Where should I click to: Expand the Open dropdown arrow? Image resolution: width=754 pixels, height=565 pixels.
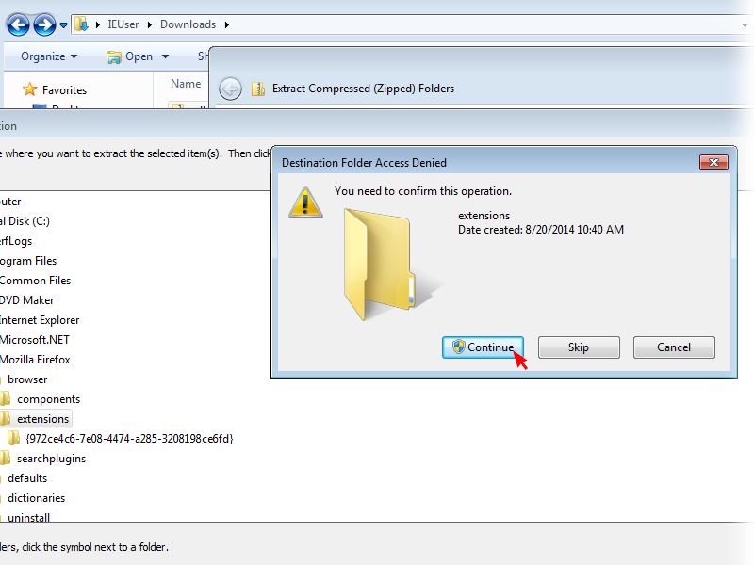pyautogui.click(x=166, y=56)
